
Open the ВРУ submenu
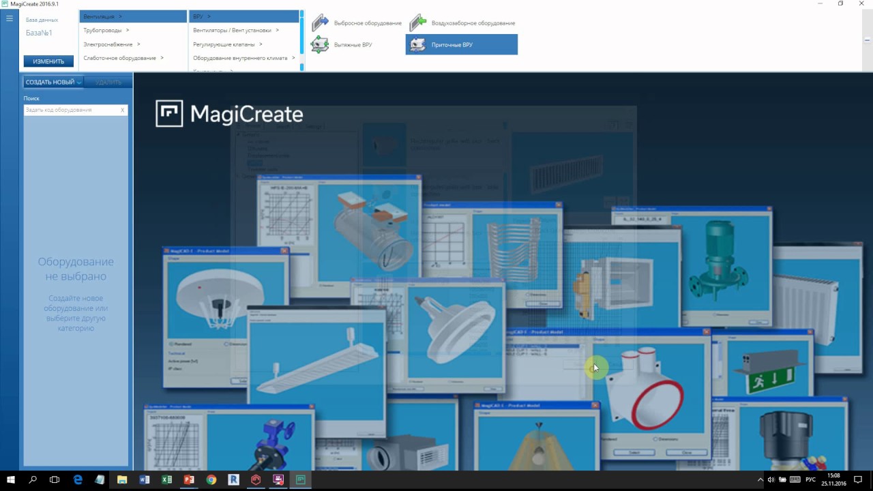pos(244,16)
